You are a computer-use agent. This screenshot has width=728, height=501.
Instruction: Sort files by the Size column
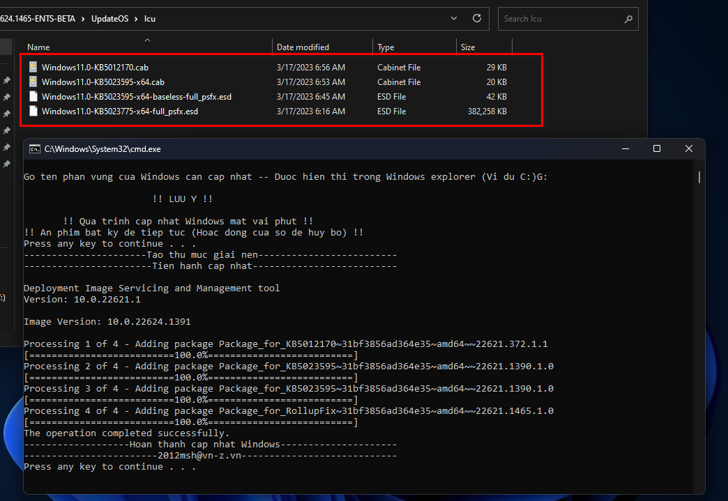(467, 47)
